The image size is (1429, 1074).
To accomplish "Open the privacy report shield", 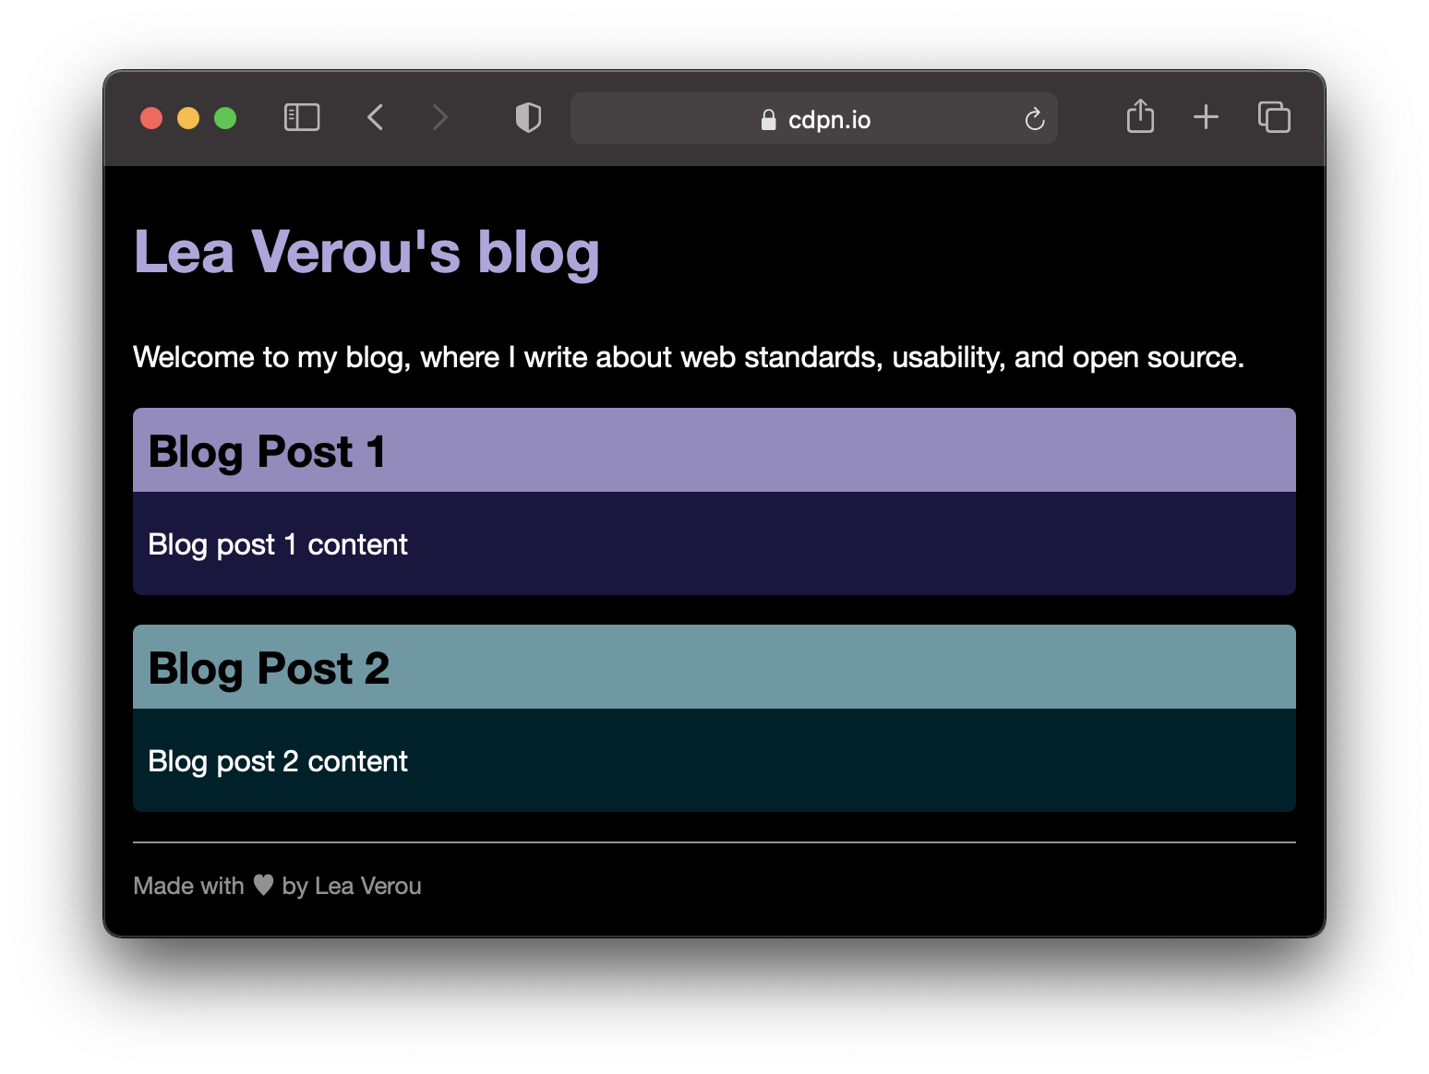I will (528, 118).
